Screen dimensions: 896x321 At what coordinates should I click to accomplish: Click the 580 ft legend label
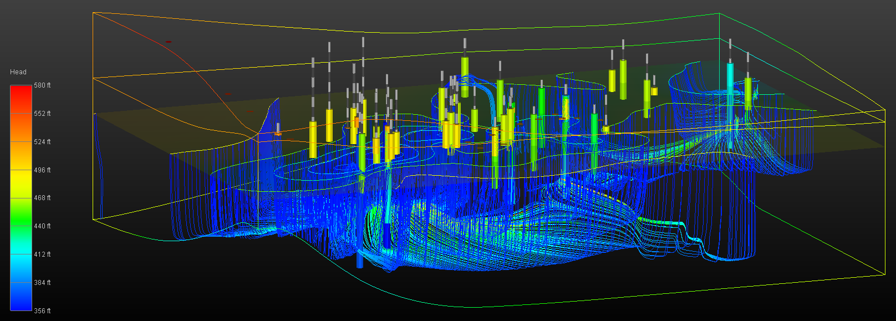[x=42, y=85]
